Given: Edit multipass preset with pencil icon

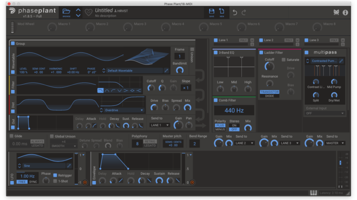Looking at the screenshot, I should click(x=341, y=61).
